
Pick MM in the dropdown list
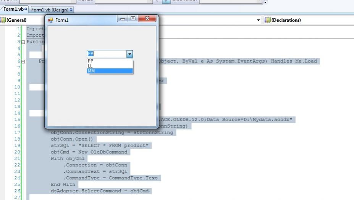click(110, 71)
